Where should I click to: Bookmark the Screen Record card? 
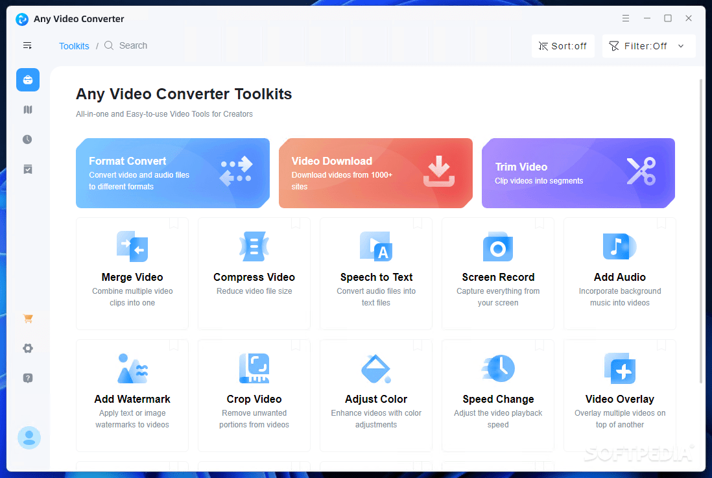[540, 223]
